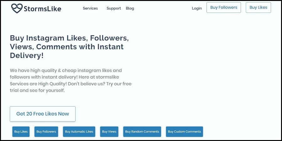Click the word Delivery! in the headline
This screenshot has width=282, height=141.
[x=27, y=55]
